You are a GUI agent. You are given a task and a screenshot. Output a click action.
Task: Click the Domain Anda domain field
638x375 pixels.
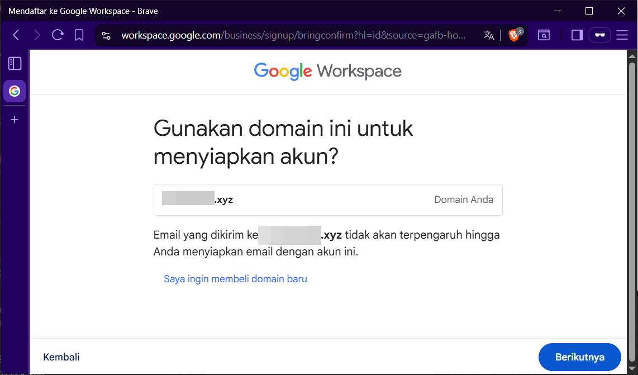click(x=328, y=200)
